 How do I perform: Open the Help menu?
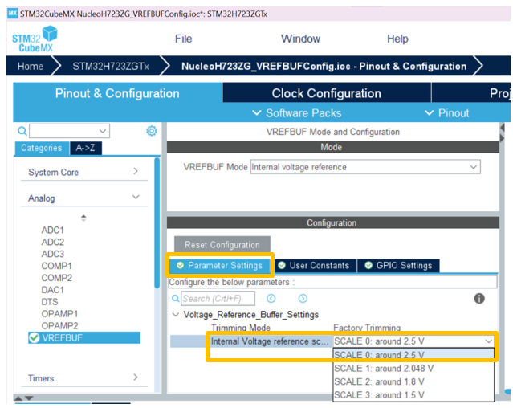tap(397, 39)
